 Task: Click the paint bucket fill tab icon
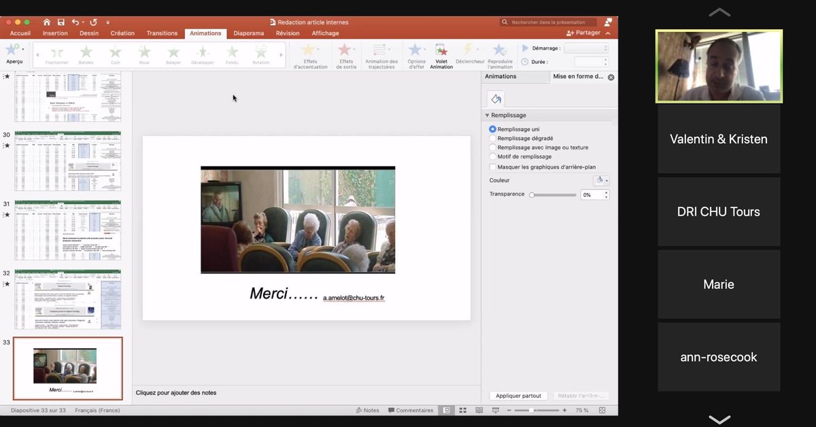[x=496, y=99]
